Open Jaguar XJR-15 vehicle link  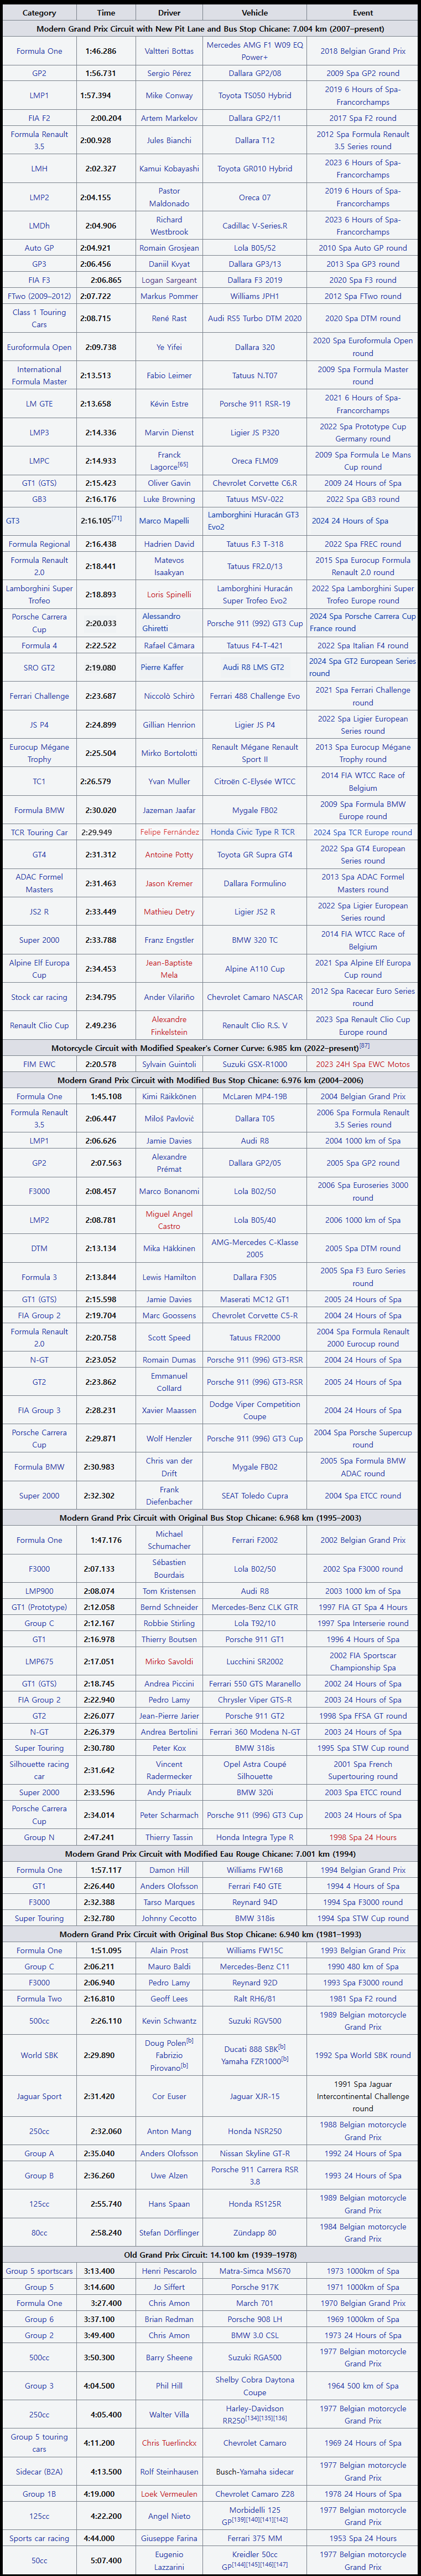coord(254,2096)
